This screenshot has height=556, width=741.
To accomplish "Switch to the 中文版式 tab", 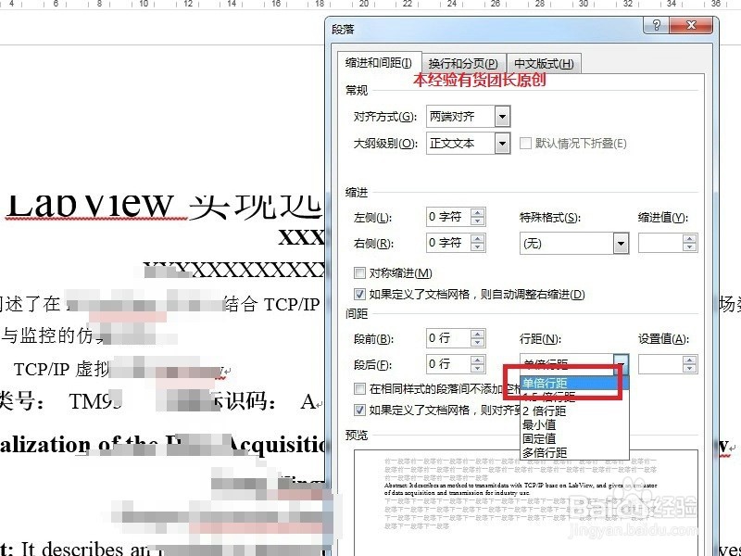I will click(x=544, y=64).
